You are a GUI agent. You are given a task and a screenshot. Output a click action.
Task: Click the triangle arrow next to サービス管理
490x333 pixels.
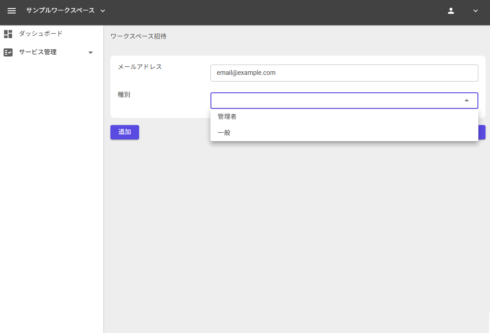point(91,52)
